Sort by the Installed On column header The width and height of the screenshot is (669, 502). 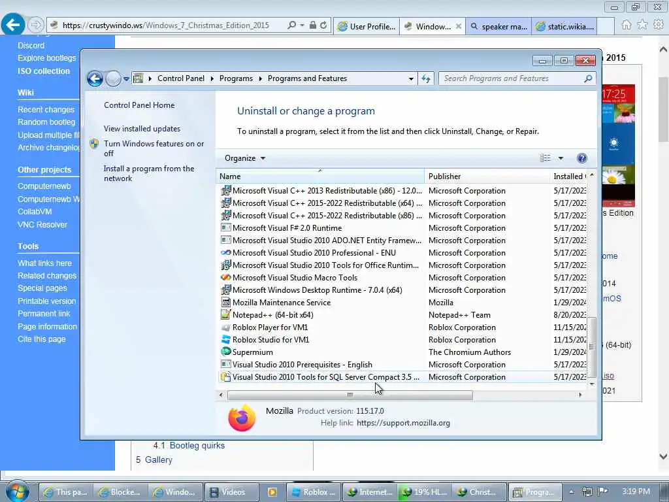569,176
